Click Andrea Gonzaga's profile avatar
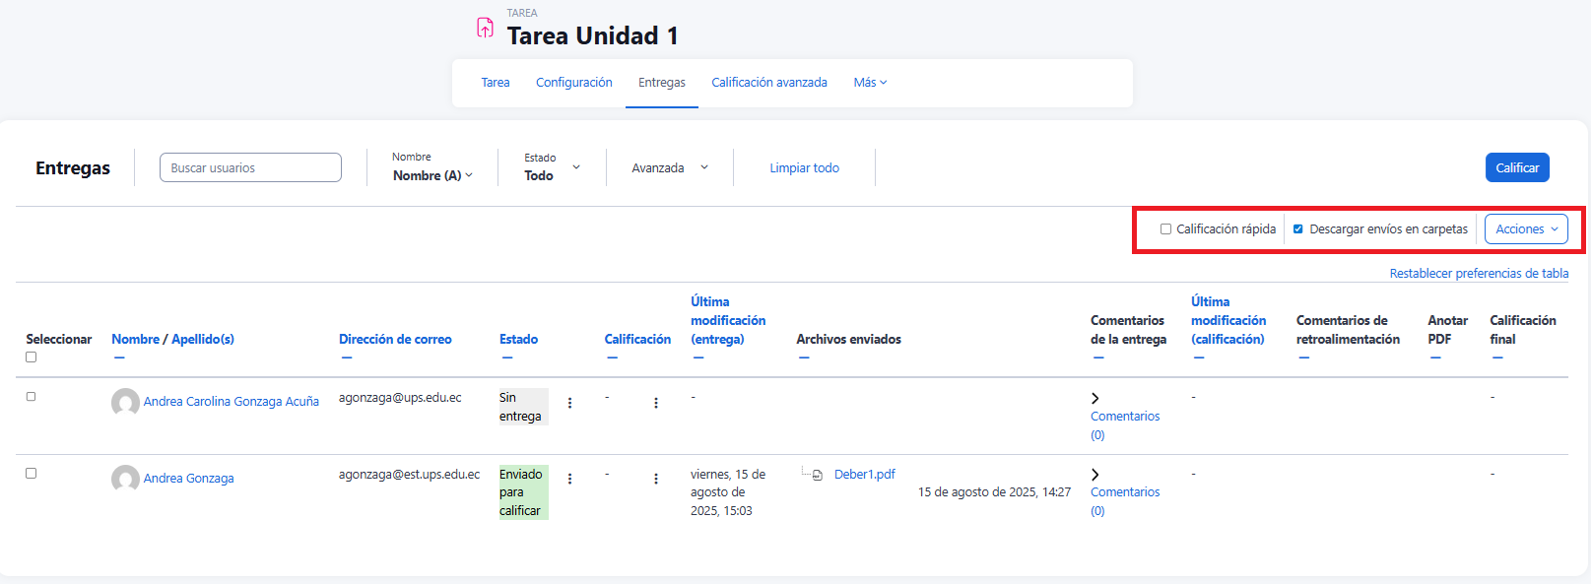 tap(125, 479)
